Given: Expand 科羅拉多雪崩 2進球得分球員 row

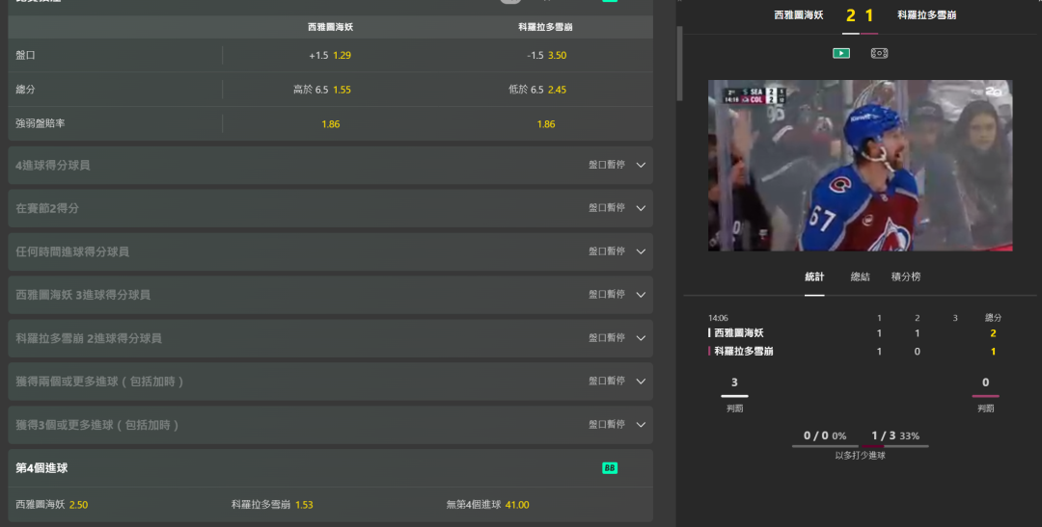Looking at the screenshot, I should click(641, 338).
